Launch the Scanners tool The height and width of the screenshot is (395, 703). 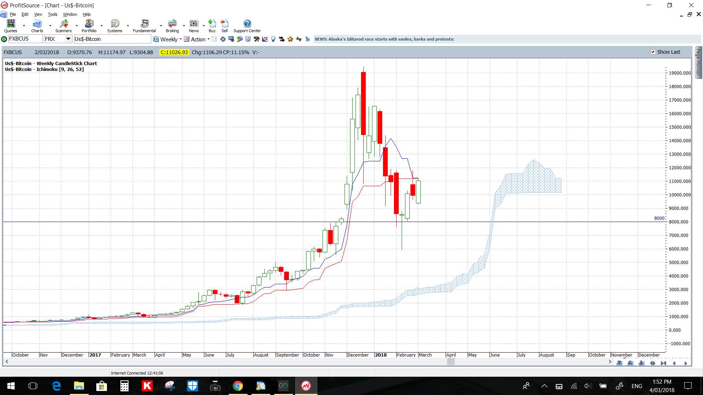point(63,26)
